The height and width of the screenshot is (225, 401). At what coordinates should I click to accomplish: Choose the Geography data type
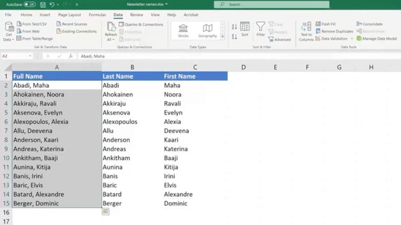[x=207, y=30]
